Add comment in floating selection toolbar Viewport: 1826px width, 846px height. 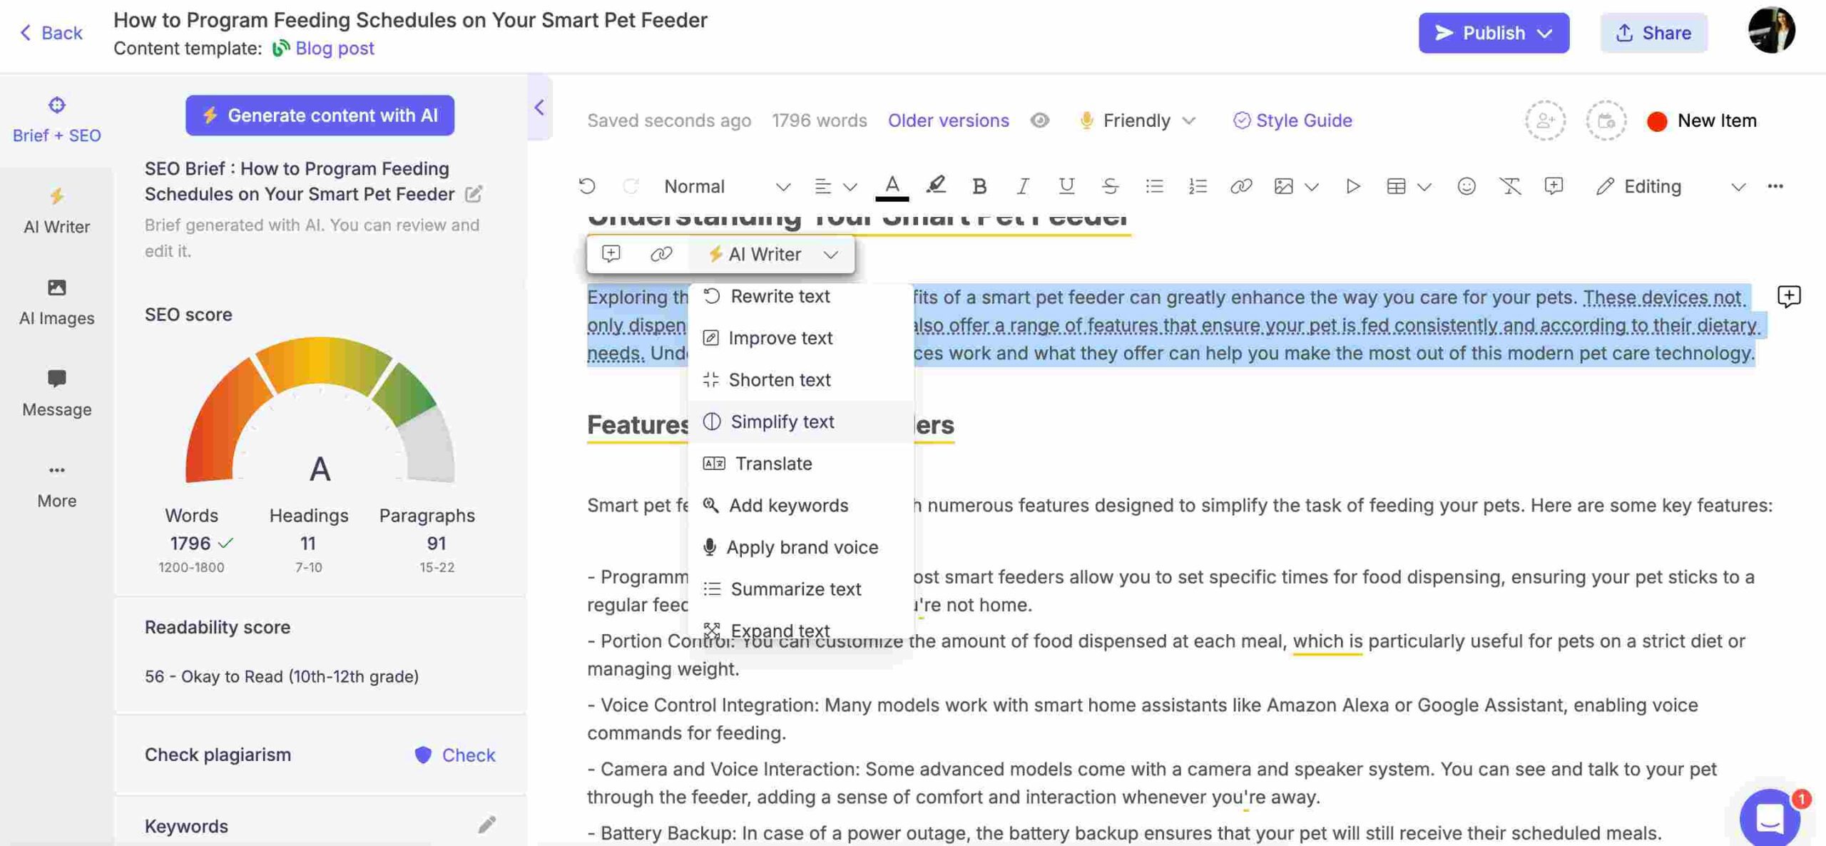(611, 254)
